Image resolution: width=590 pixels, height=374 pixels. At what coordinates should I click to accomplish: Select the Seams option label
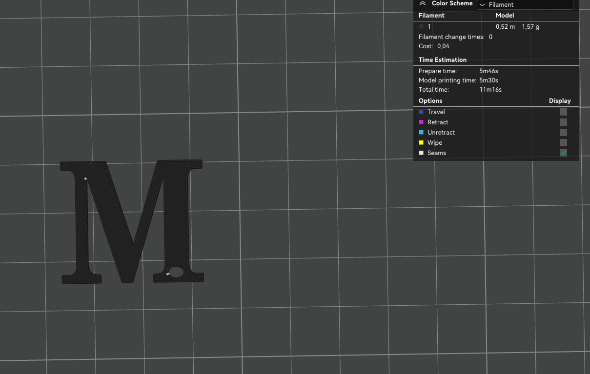(437, 153)
